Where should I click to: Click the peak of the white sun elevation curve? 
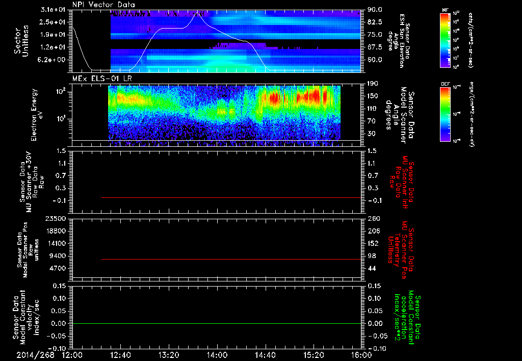[x=197, y=13]
